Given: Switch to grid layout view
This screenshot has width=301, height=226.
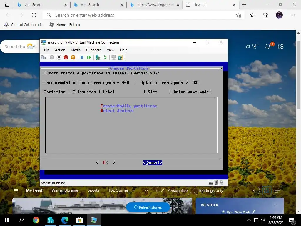Looking at the screenshot, I should point(267,190).
